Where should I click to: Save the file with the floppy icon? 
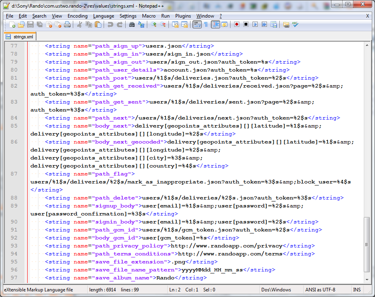(30, 24)
